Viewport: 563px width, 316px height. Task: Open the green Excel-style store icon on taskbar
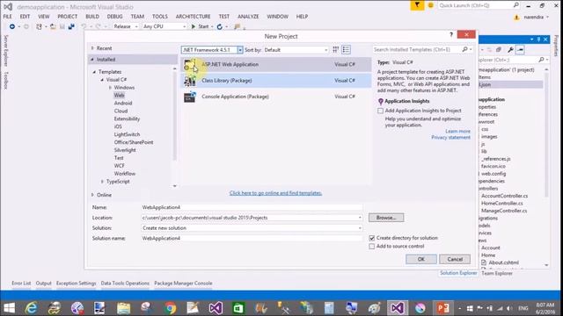point(238,308)
